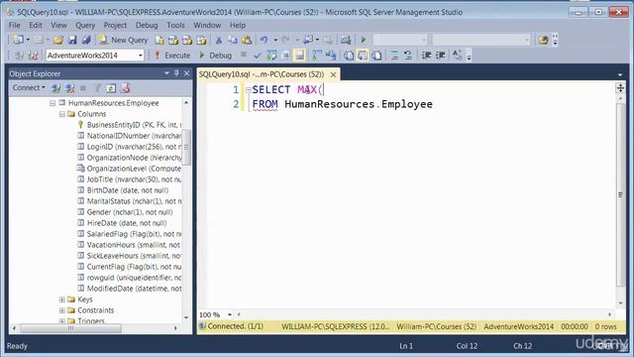Close the Object Explorer panel
Screen dimensions: 634x357
point(187,73)
